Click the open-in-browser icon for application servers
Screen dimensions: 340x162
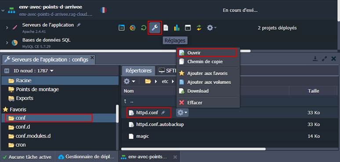pyautogui.click(x=121, y=28)
